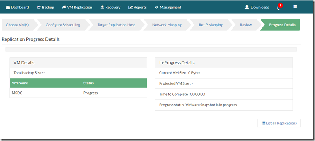
Task: Go to the Re-IP Mapping step
Action: click(x=211, y=25)
